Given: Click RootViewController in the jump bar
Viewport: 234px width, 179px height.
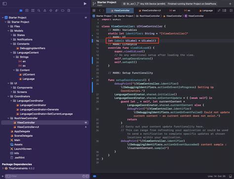Looking at the screenshot, I should pyautogui.click(x=148, y=16).
